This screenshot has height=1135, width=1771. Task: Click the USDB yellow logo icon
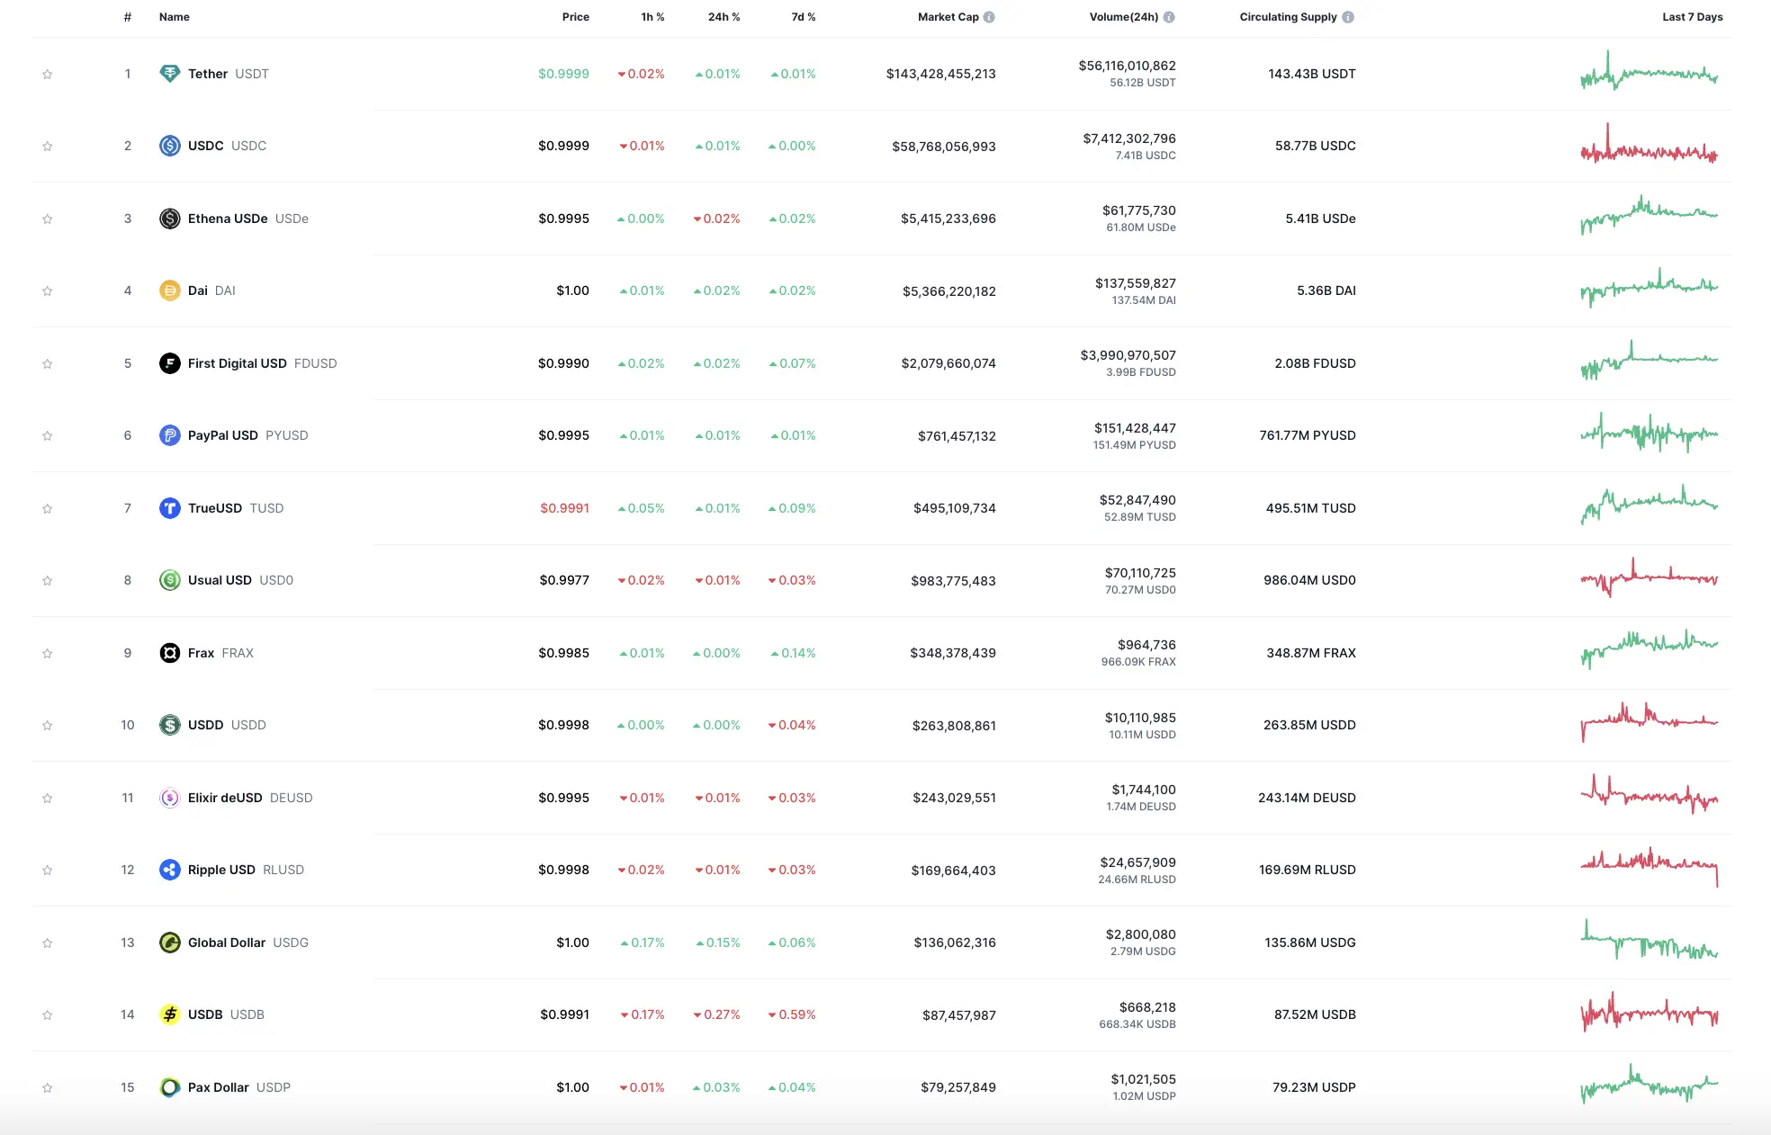(169, 1014)
